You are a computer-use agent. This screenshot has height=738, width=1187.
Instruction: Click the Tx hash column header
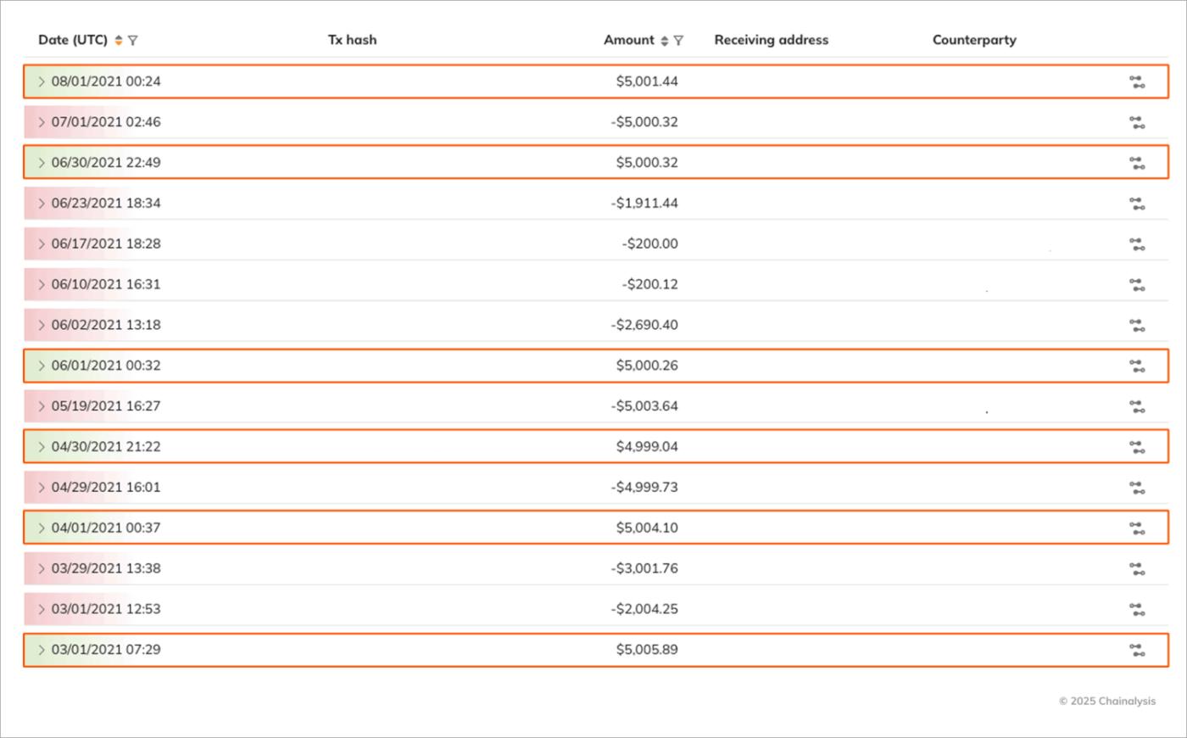pos(352,40)
